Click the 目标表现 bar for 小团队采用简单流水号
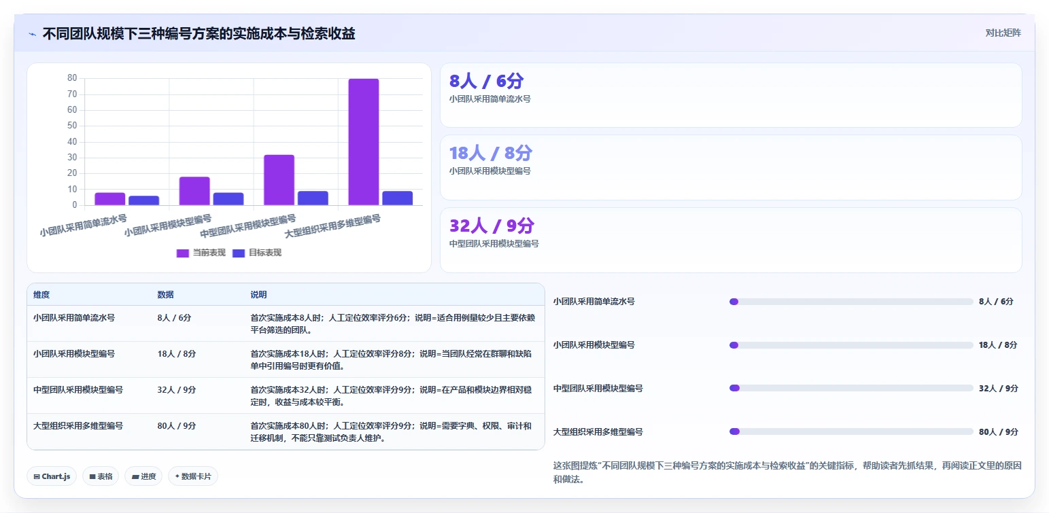This screenshot has width=1049, height=513. tap(143, 200)
